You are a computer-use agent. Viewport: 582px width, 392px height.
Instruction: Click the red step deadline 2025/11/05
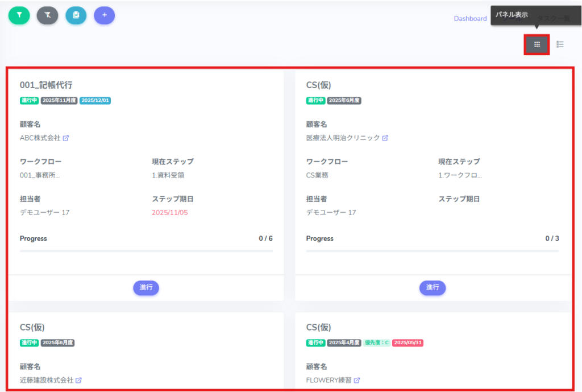[169, 213]
